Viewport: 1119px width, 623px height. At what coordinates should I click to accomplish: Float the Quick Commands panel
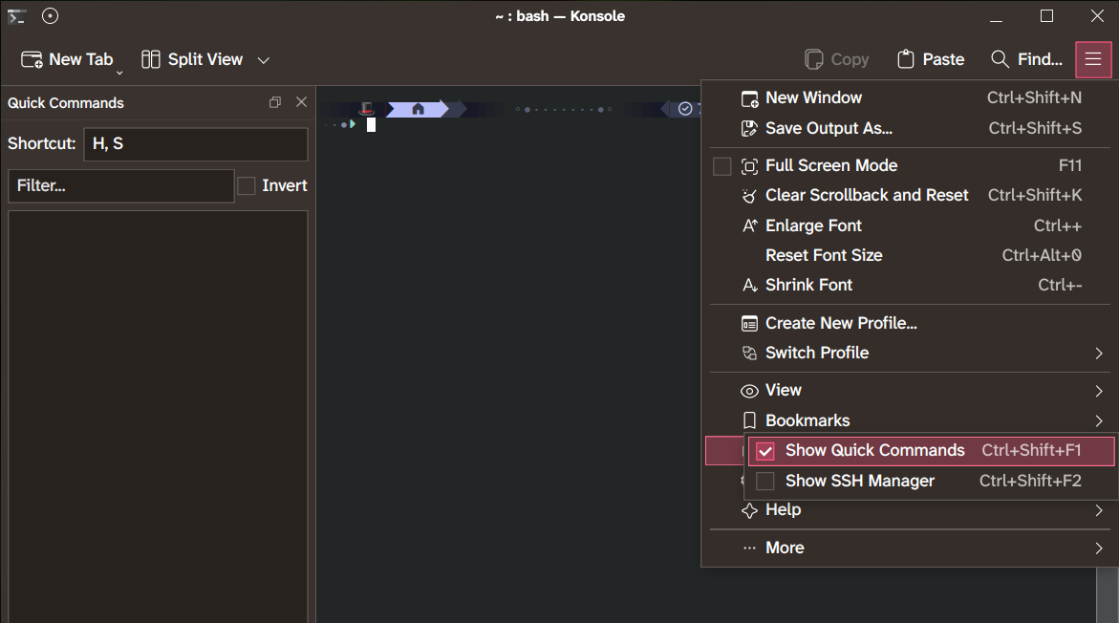click(275, 102)
